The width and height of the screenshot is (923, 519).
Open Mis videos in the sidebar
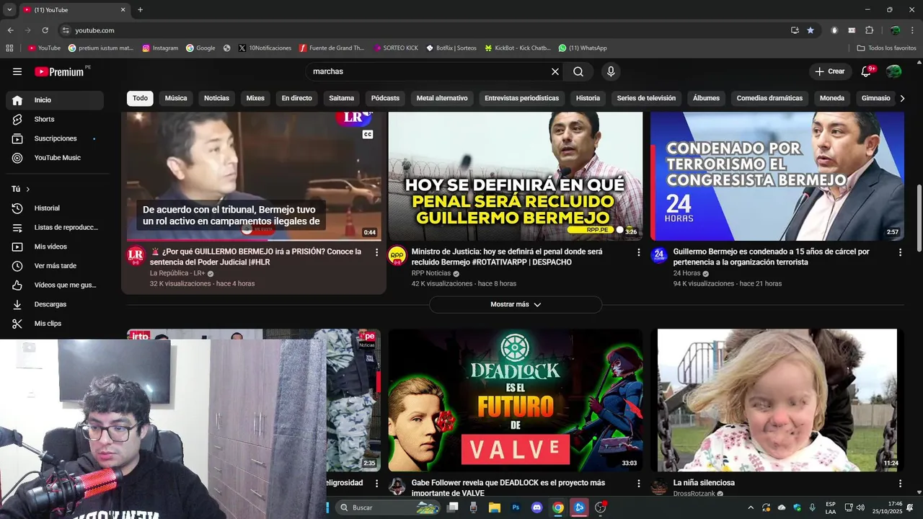click(55, 247)
